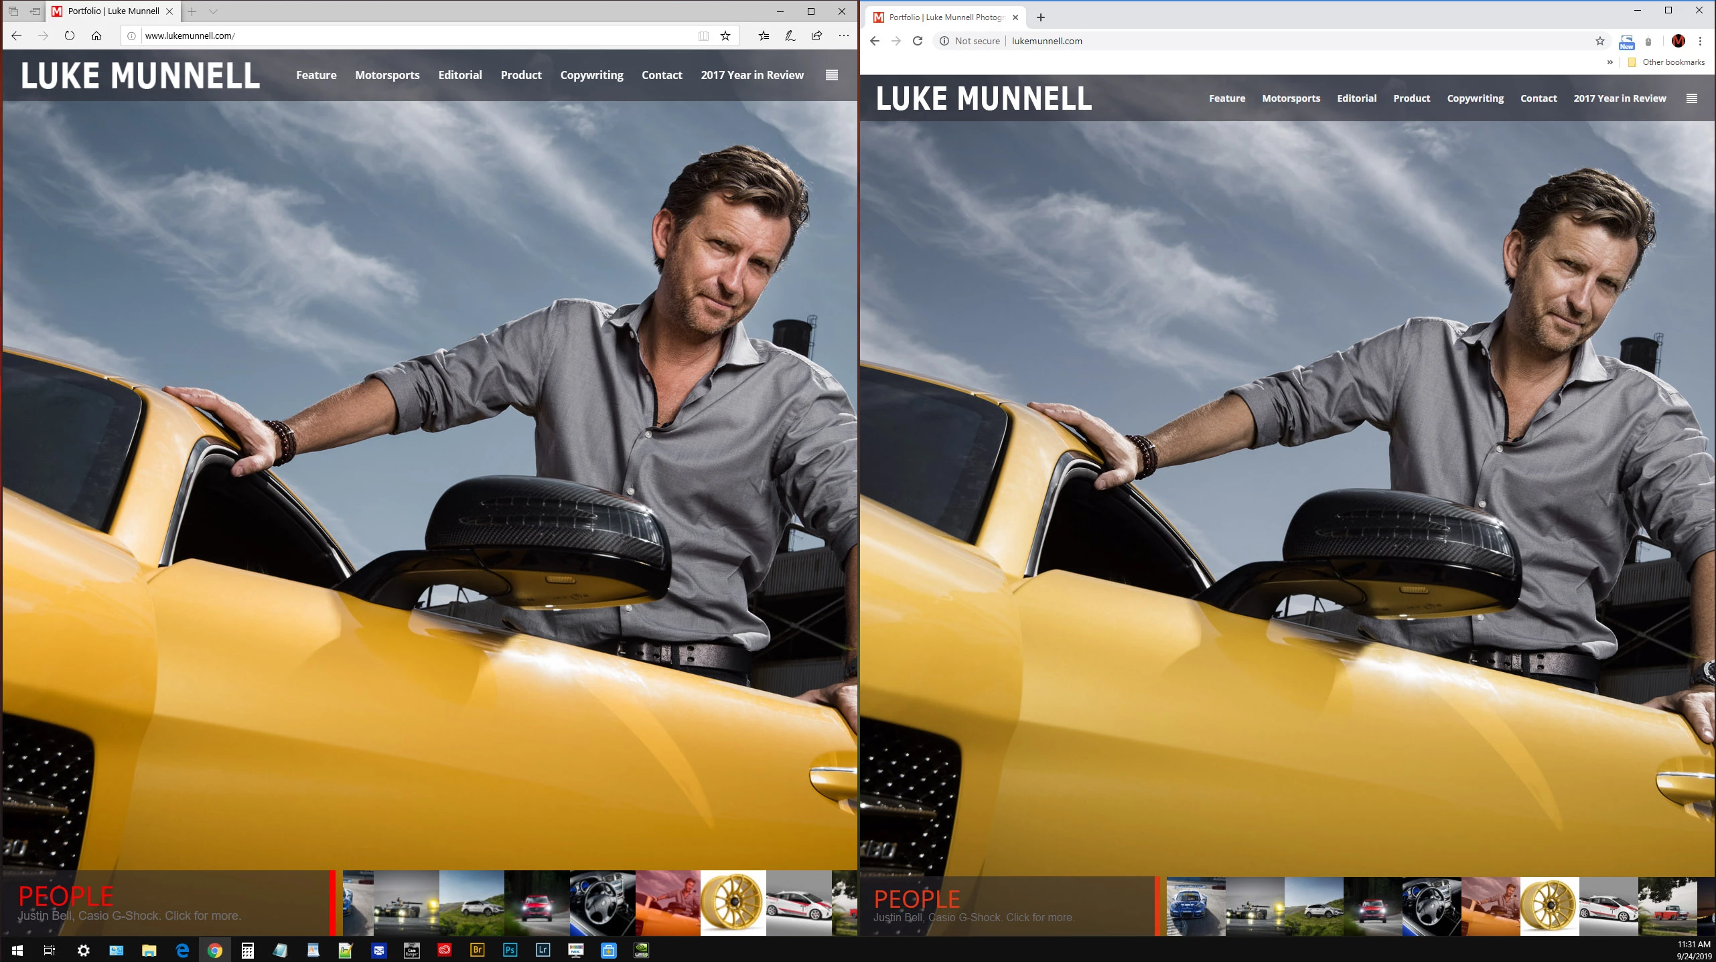Click 2017 Year in Review link in Chrome
1716x962 pixels.
(x=1620, y=98)
